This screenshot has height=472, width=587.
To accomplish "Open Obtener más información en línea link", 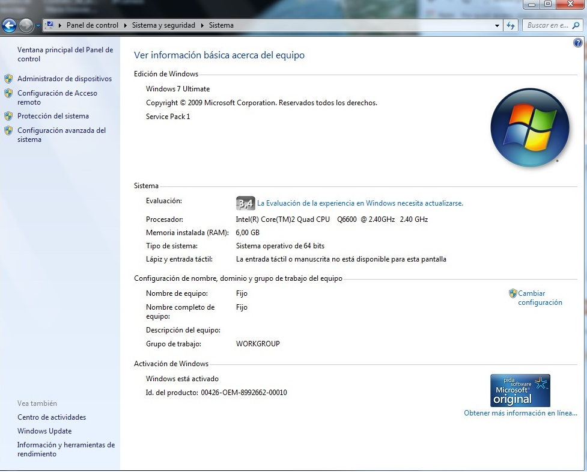I will pyautogui.click(x=520, y=413).
